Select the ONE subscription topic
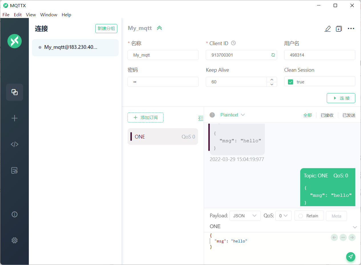This screenshot has width=361, height=265. 163,136
